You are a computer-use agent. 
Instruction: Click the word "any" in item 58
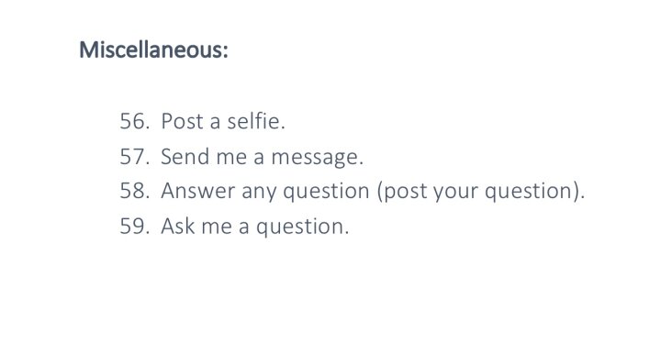click(259, 193)
